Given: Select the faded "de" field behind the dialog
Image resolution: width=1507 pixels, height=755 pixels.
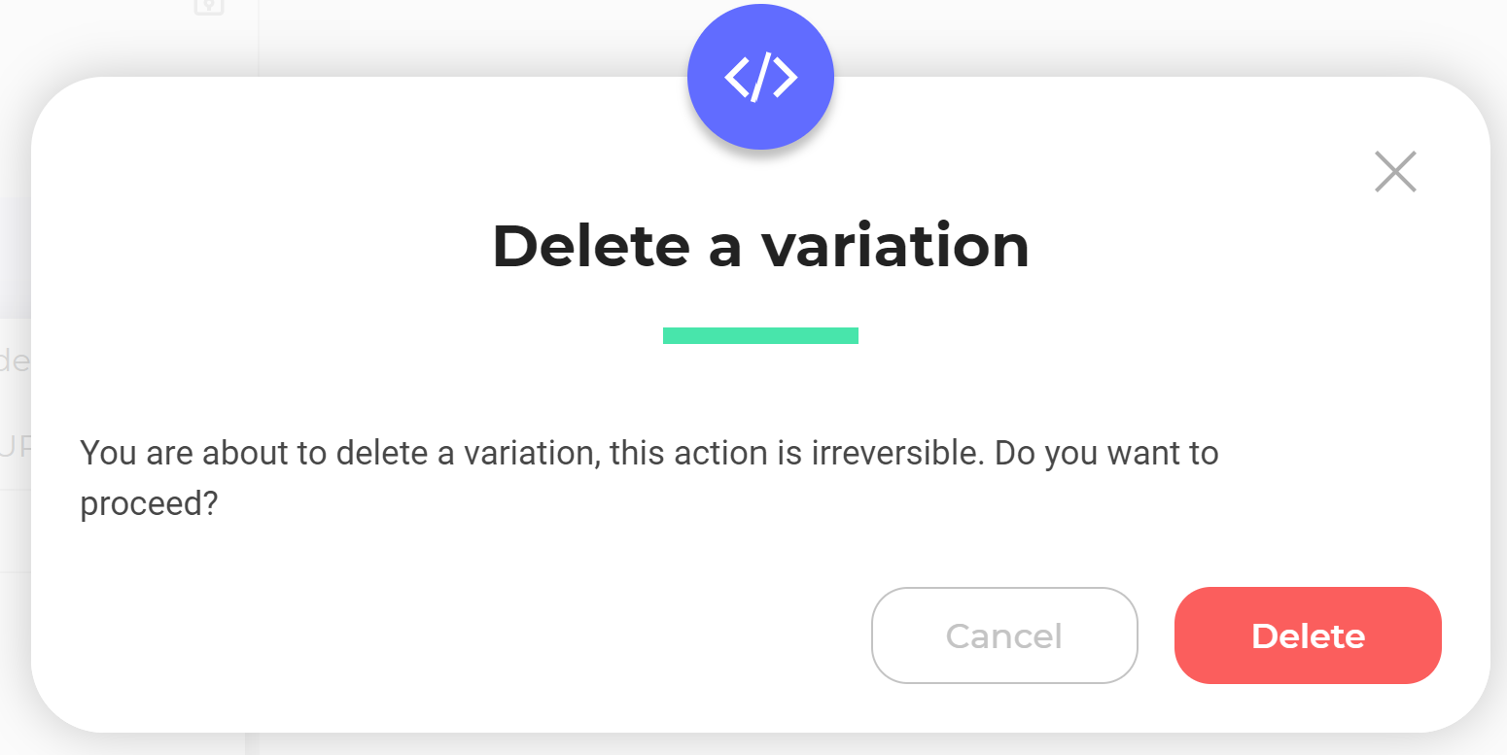Looking at the screenshot, I should pos(16,361).
